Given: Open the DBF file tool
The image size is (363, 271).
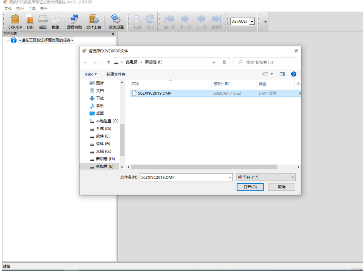Looking at the screenshot, I should [x=31, y=21].
